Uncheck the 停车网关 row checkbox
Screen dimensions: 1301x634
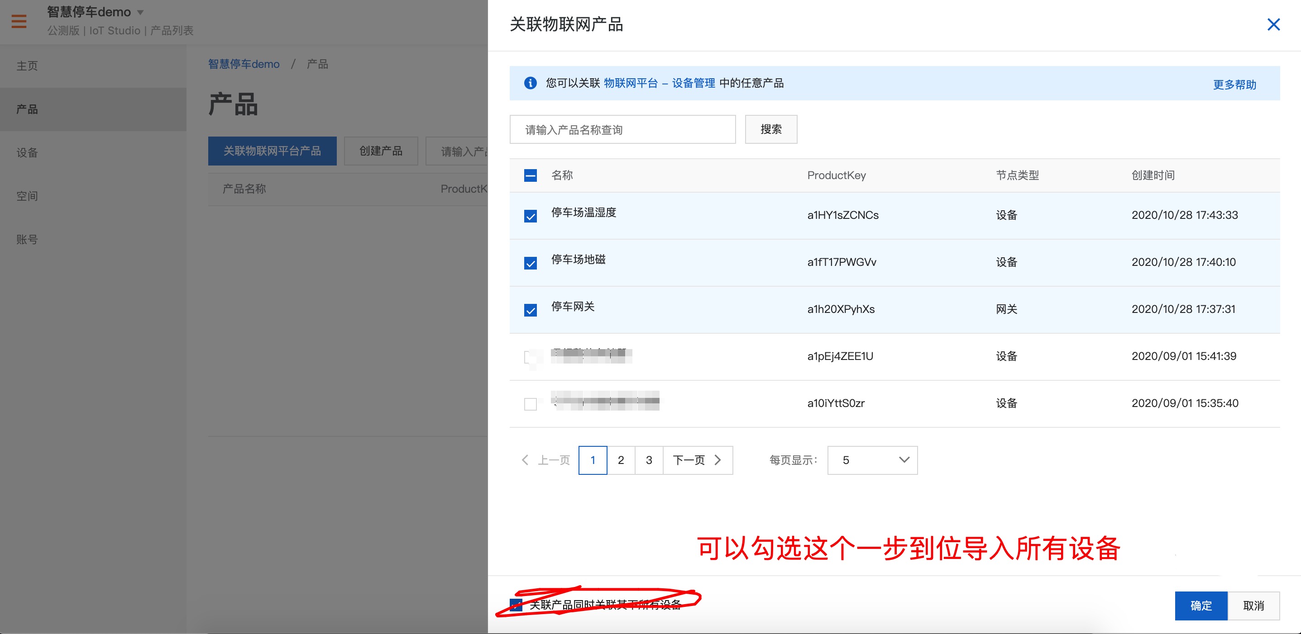(530, 310)
